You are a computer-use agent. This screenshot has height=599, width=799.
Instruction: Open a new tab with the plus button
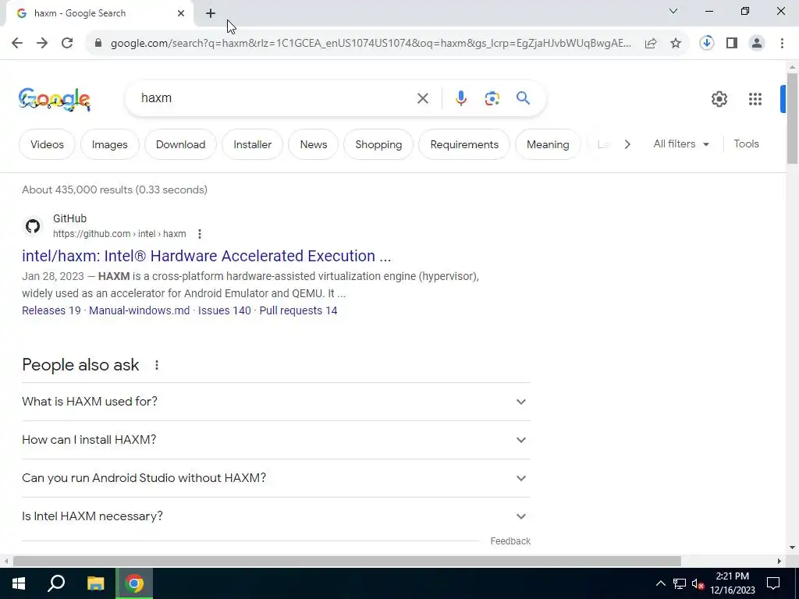point(211,13)
